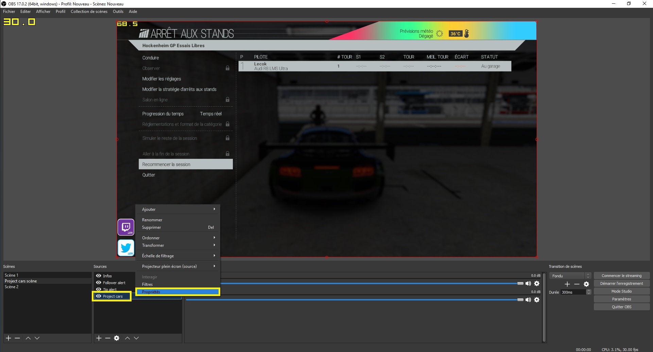653x352 pixels.
Task: Open settings gear of the upper mixer channel
Action: pyautogui.click(x=537, y=283)
